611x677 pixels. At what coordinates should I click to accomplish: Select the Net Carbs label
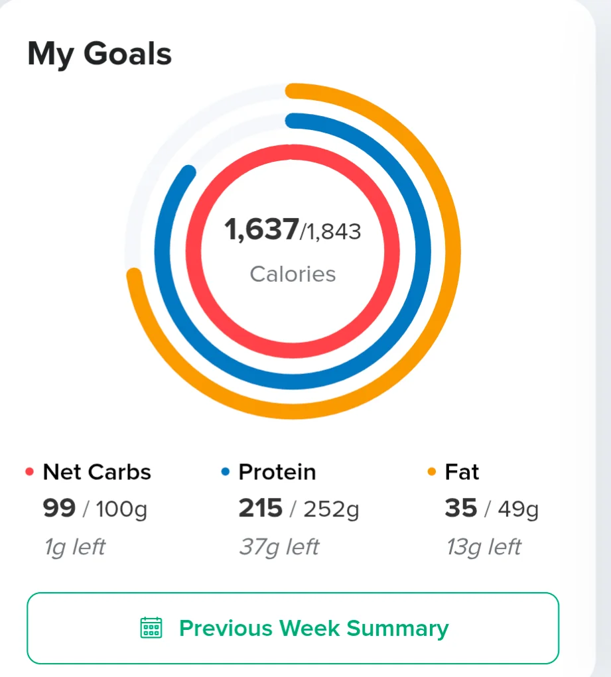(x=97, y=472)
